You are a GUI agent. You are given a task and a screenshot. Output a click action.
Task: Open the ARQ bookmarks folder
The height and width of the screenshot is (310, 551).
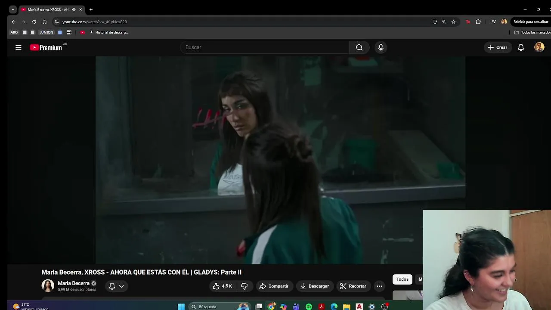coord(14,32)
